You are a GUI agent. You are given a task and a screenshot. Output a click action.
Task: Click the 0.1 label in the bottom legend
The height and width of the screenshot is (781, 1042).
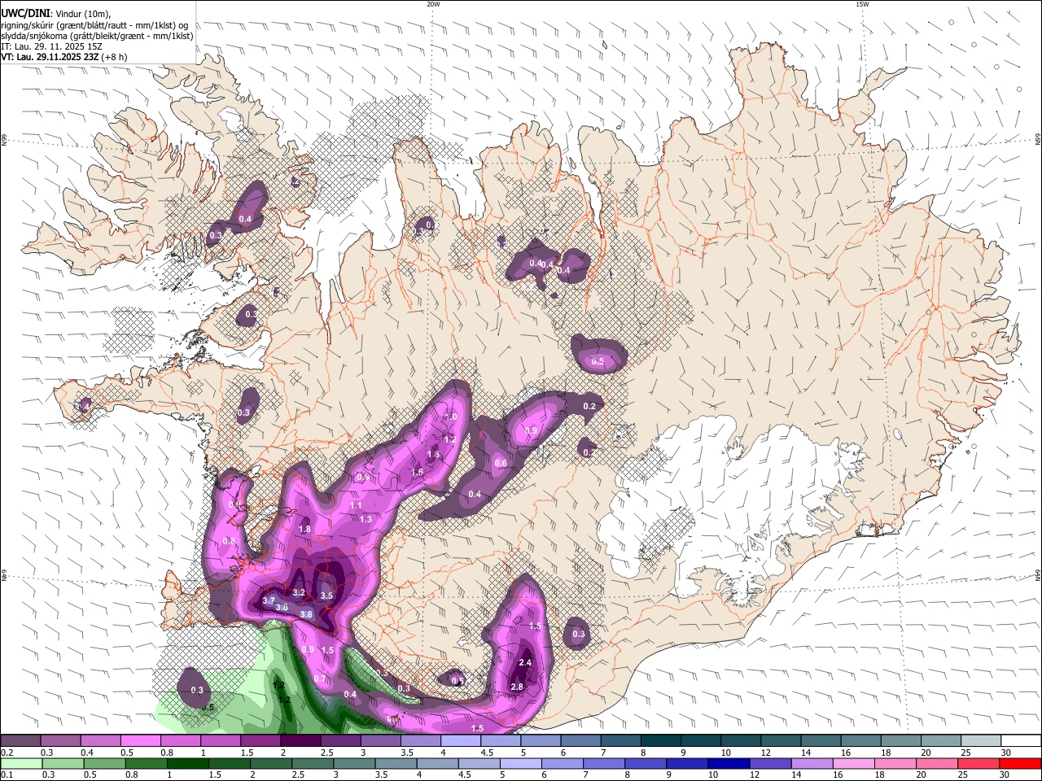pos(7,775)
